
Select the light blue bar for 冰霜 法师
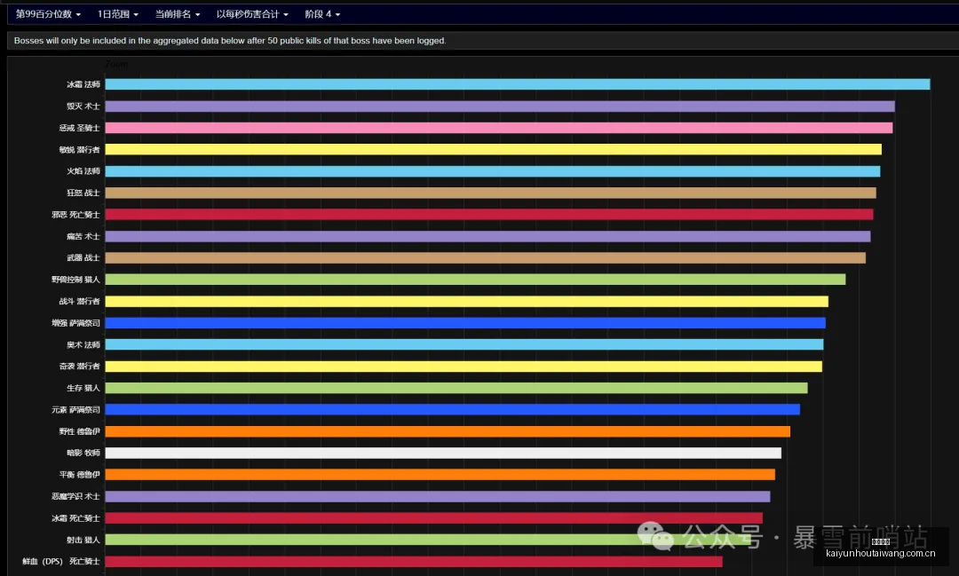click(518, 84)
